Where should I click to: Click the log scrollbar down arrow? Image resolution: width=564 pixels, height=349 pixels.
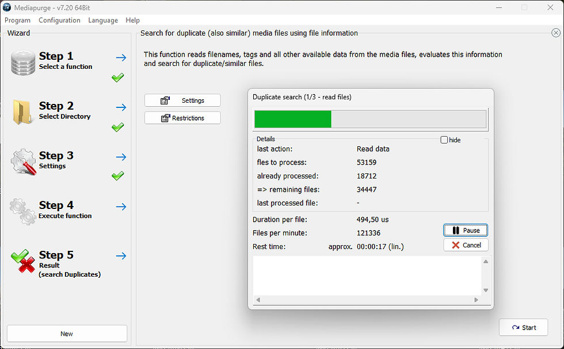[x=486, y=290]
